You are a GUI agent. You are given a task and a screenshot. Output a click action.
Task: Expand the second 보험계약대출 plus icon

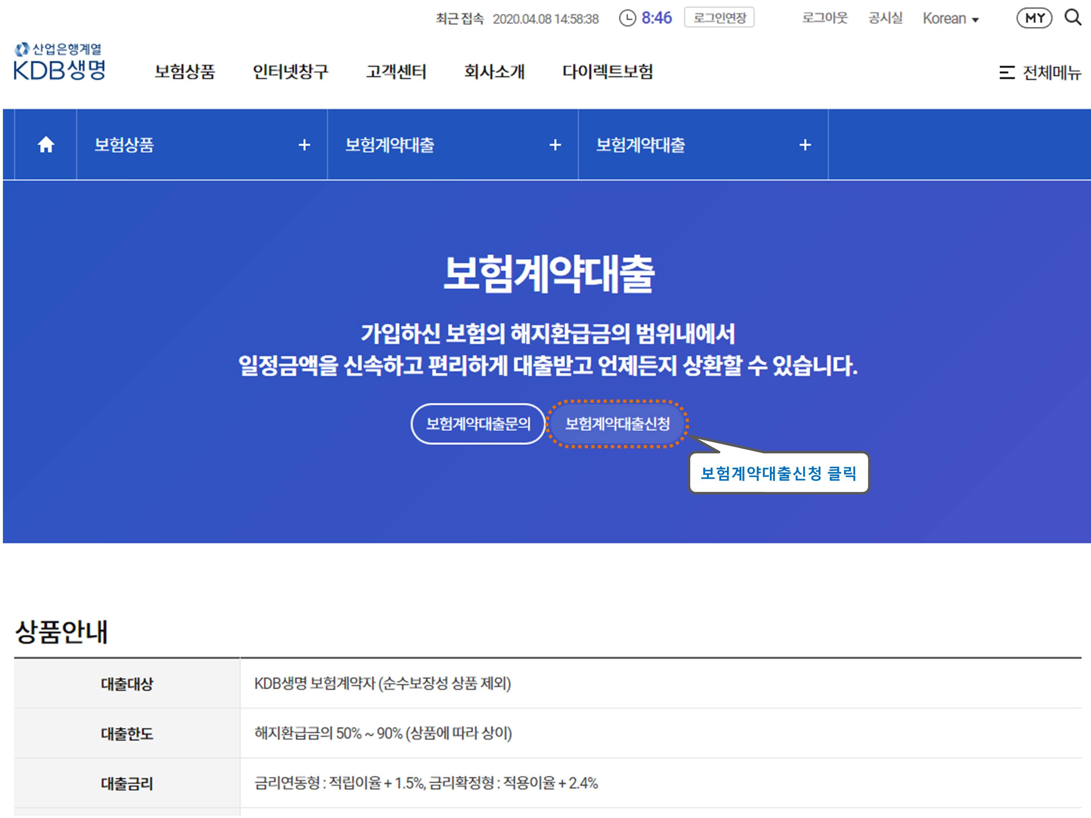pos(555,145)
